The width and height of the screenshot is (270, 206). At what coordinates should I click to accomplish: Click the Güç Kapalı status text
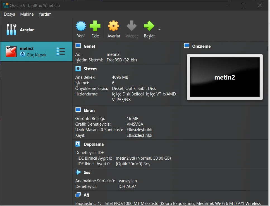(x=36, y=55)
